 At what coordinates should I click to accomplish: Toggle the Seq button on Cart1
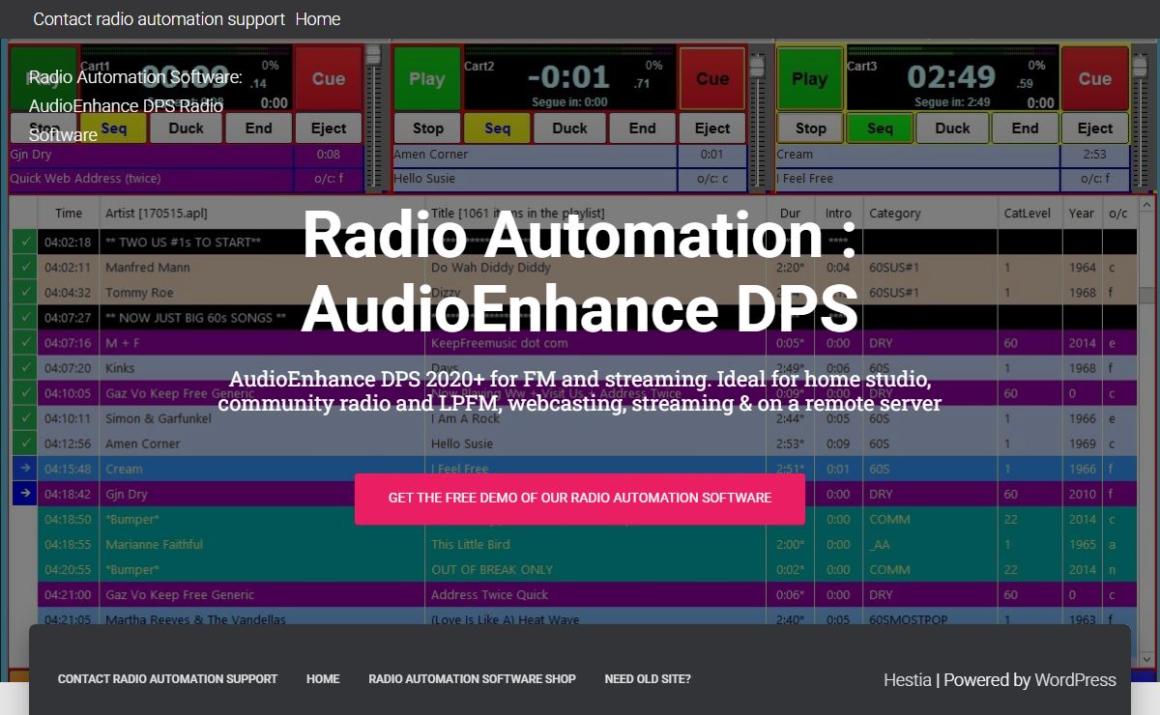(114, 128)
